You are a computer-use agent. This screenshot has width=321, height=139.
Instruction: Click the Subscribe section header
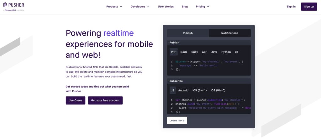pos(209,81)
